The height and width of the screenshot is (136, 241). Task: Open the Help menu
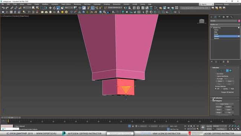tap(149, 4)
